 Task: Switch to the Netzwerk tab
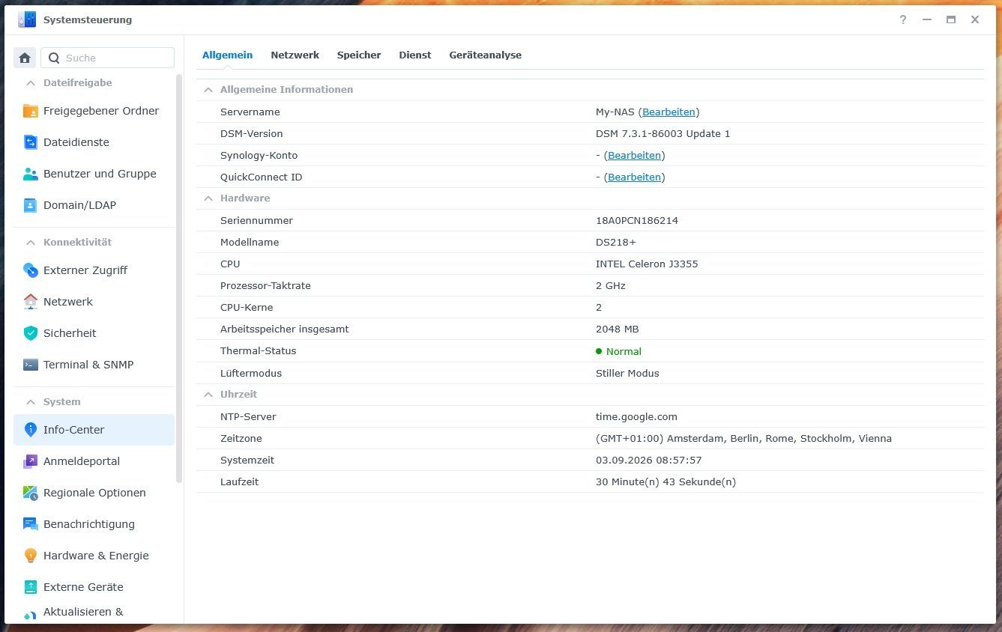pos(295,55)
